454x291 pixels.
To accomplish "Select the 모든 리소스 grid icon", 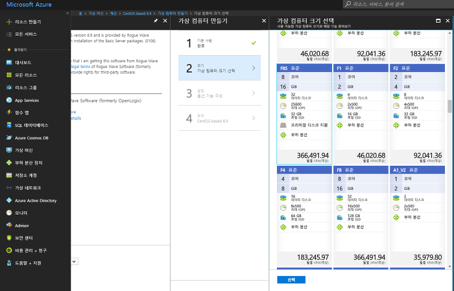I will (9, 75).
